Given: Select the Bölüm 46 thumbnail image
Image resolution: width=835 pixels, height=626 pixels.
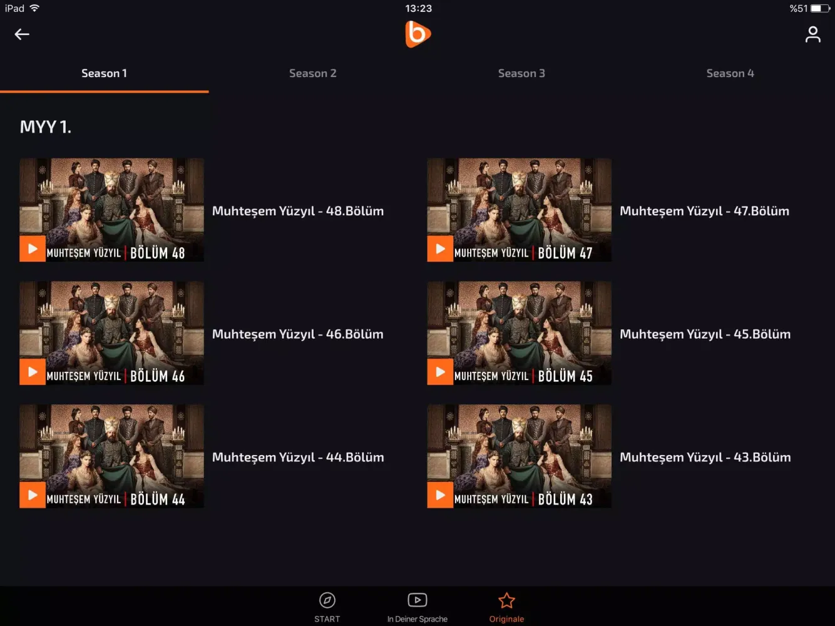Looking at the screenshot, I should pos(111,333).
